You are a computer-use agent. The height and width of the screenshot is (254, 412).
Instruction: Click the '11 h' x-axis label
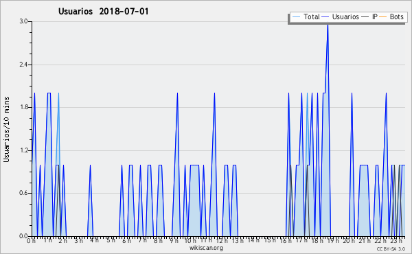tap(206, 240)
